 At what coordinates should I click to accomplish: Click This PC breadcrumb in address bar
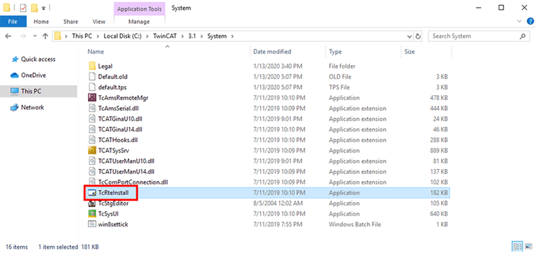tap(82, 36)
